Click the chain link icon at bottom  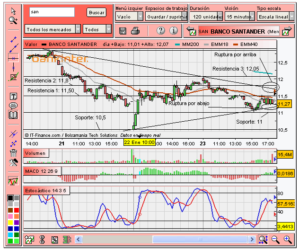(42, 240)
